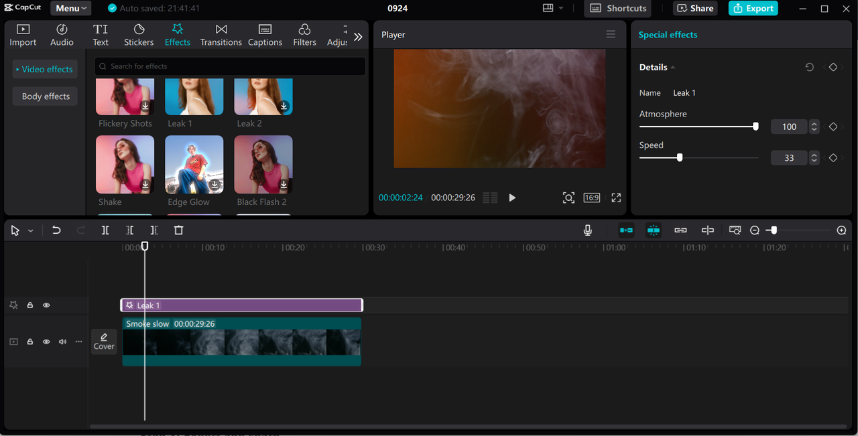Record a voiceover with microphone
The height and width of the screenshot is (436, 858).
pos(588,230)
